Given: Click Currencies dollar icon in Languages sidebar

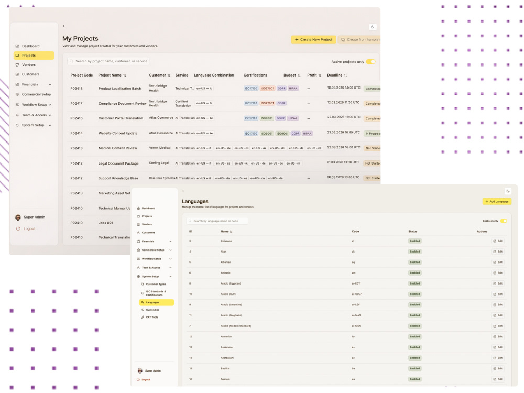Looking at the screenshot, I should (143, 310).
